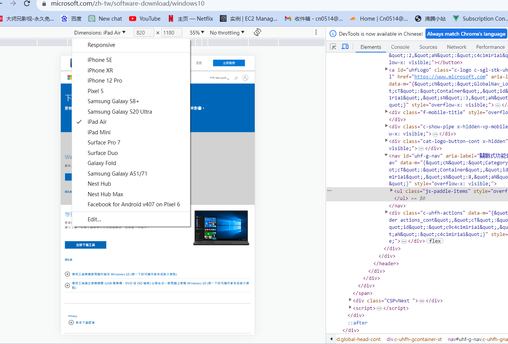508x344 pixels.
Task: Switch to the Elements tab
Action: pyautogui.click(x=371, y=47)
